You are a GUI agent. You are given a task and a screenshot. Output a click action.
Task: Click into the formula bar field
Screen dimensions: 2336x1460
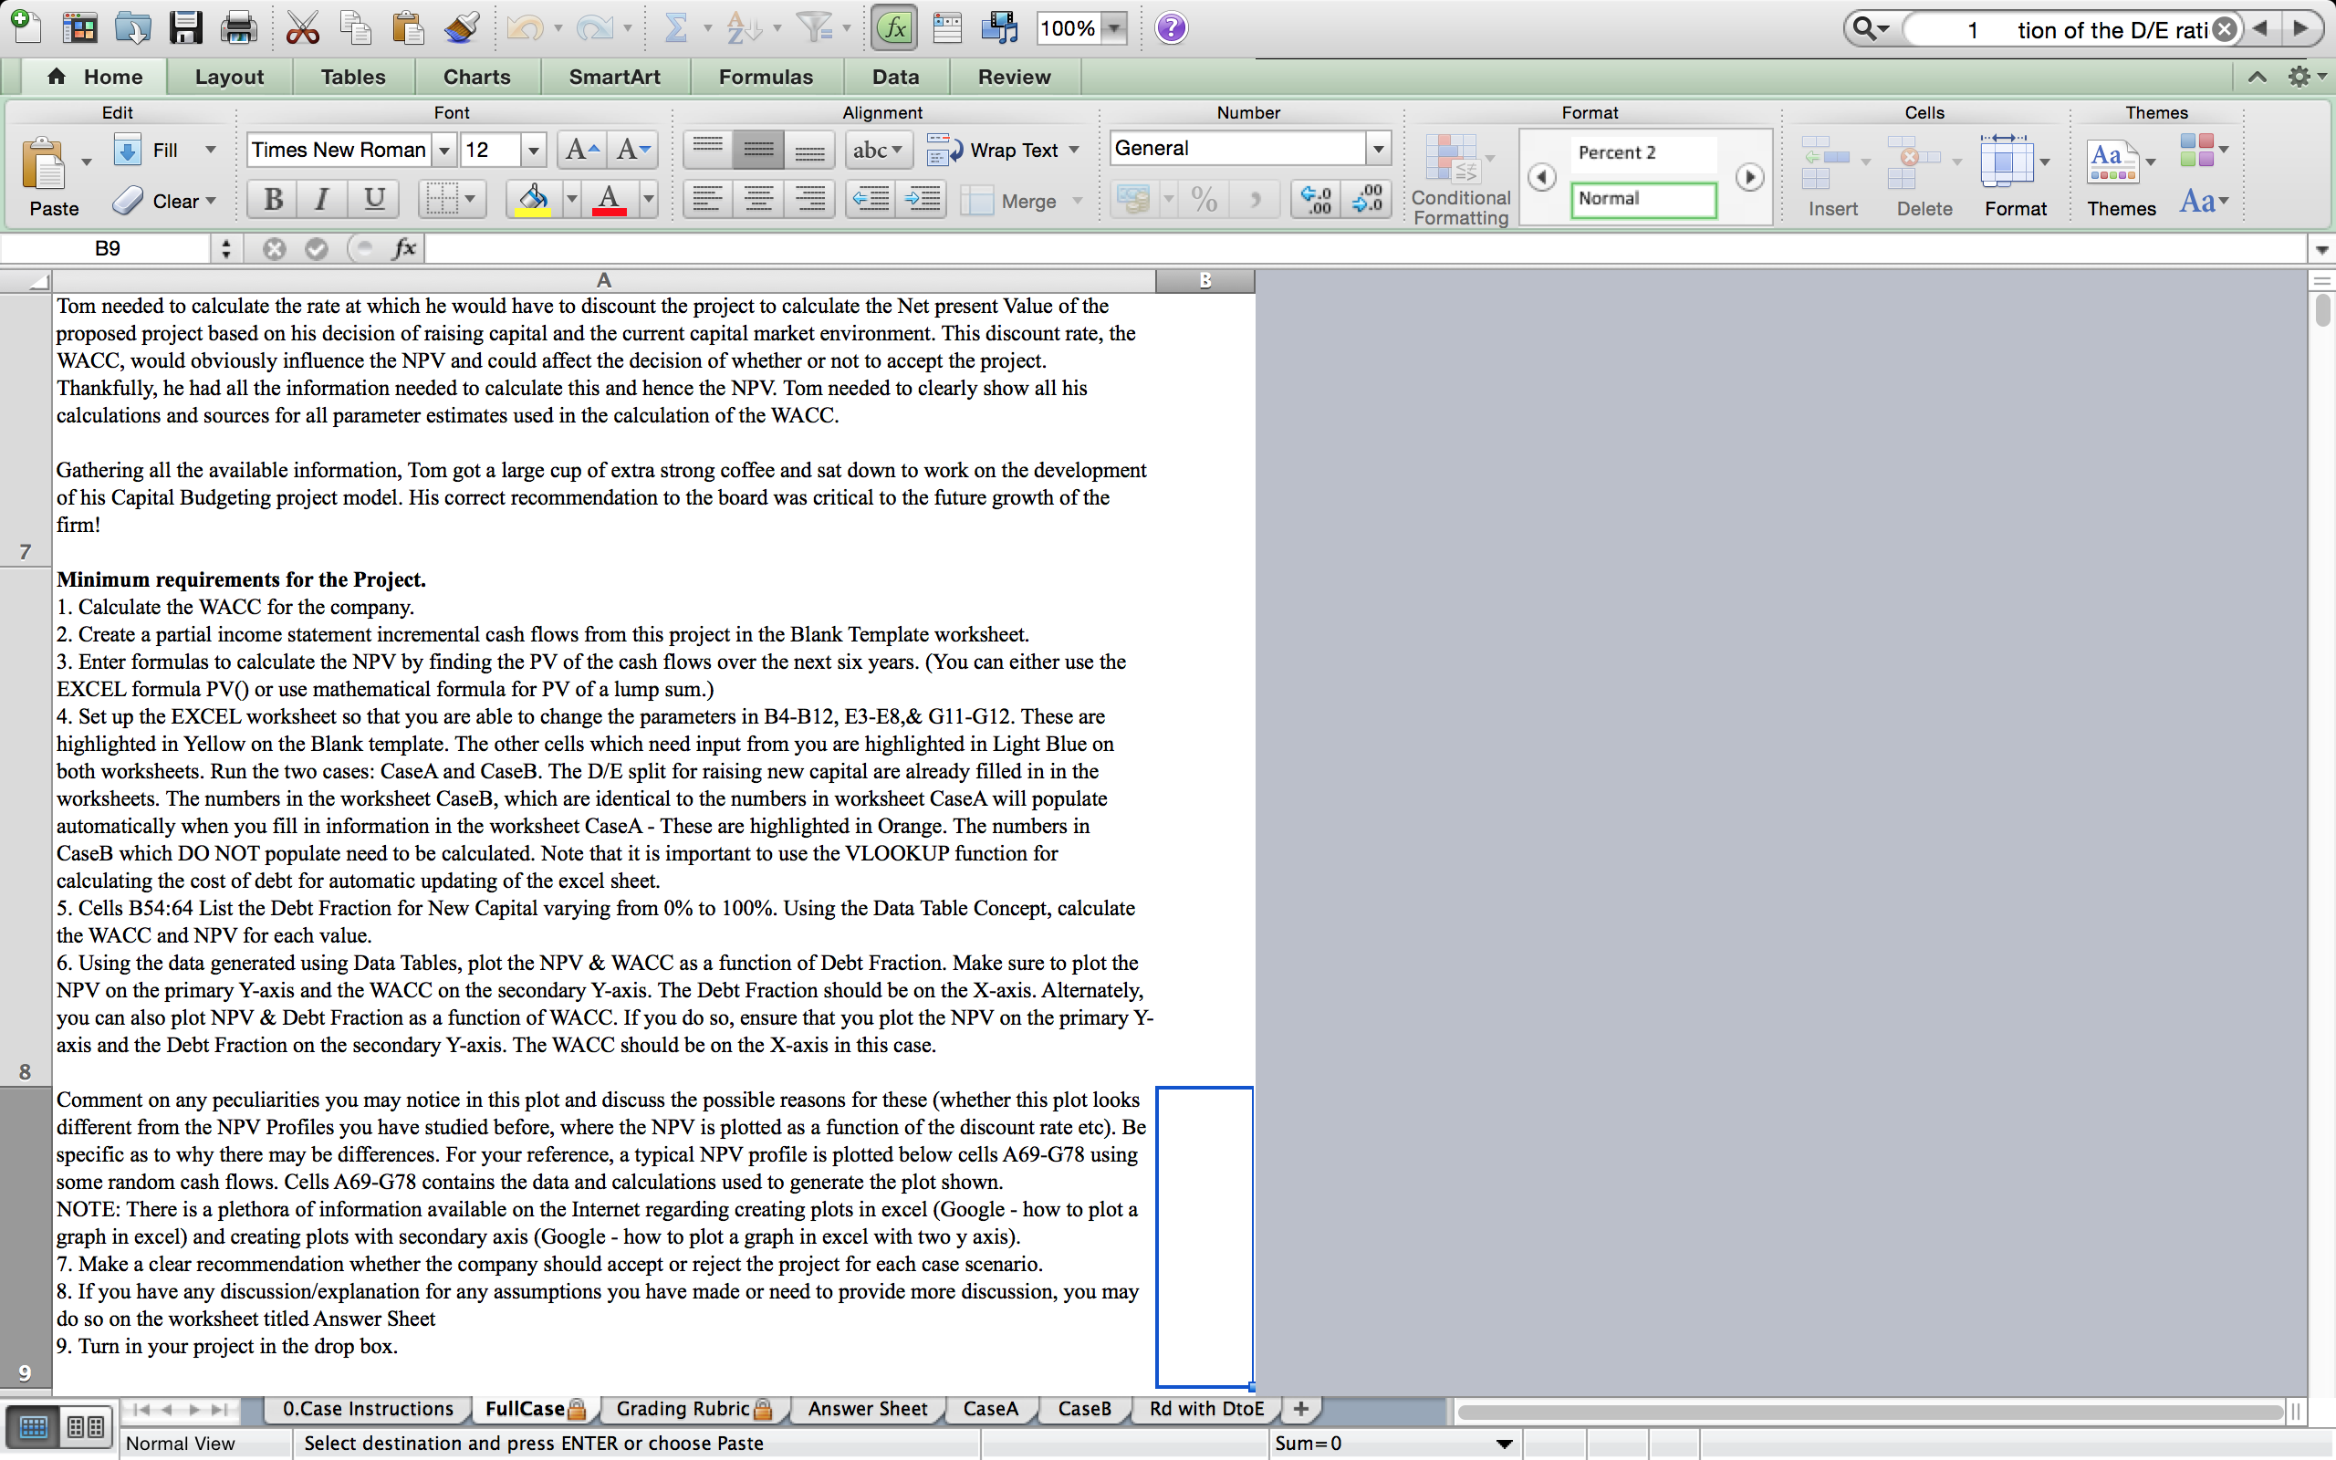(x=1351, y=249)
